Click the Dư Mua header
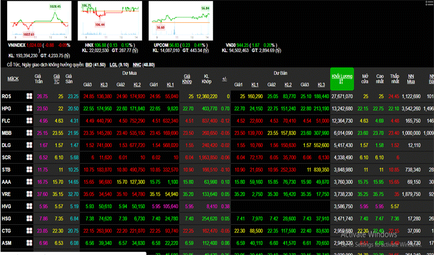This screenshot has width=434, height=255. click(x=129, y=73)
